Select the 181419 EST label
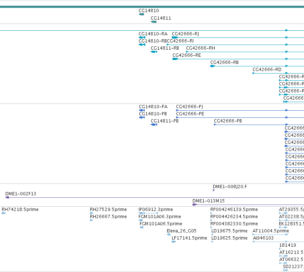This screenshot has height=272, width=304. coord(288,245)
